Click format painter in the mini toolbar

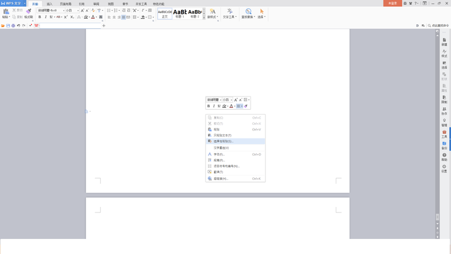(x=246, y=106)
